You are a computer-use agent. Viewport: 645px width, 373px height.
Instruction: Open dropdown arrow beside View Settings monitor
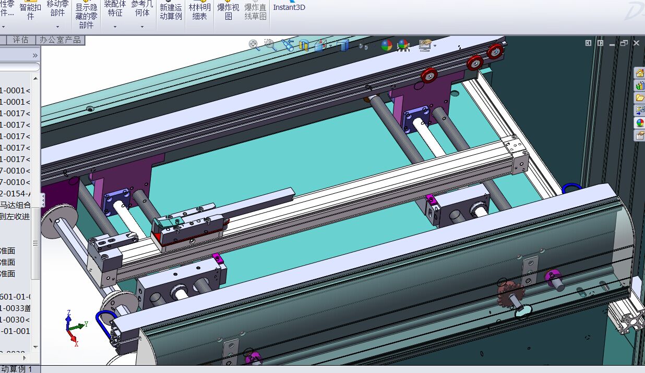click(x=435, y=46)
